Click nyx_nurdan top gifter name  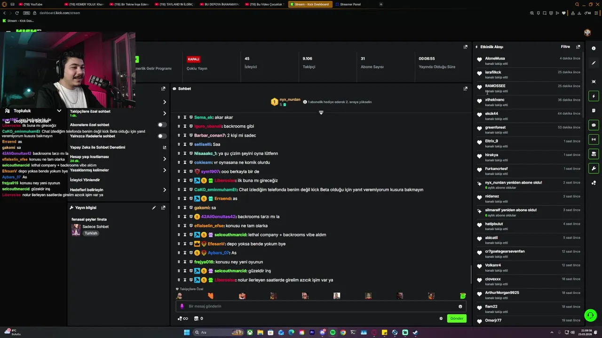pos(290,100)
